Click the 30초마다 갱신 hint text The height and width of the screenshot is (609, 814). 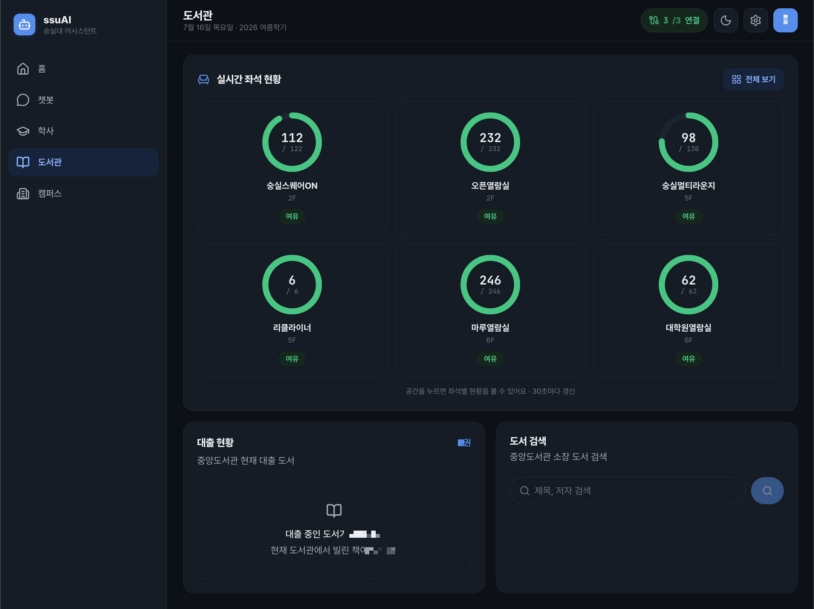[554, 391]
